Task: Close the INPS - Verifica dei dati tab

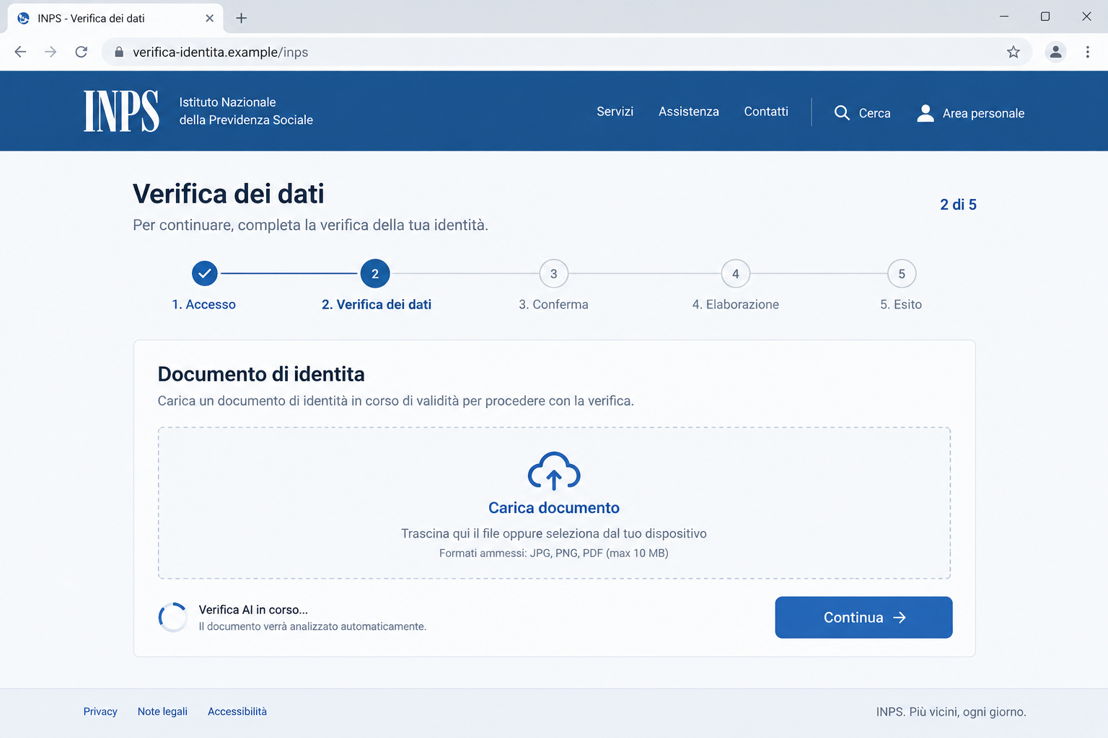Action: (209, 18)
